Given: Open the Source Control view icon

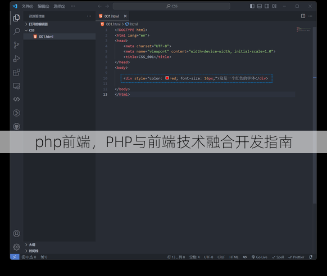Looking at the screenshot, I should [x=16, y=45].
